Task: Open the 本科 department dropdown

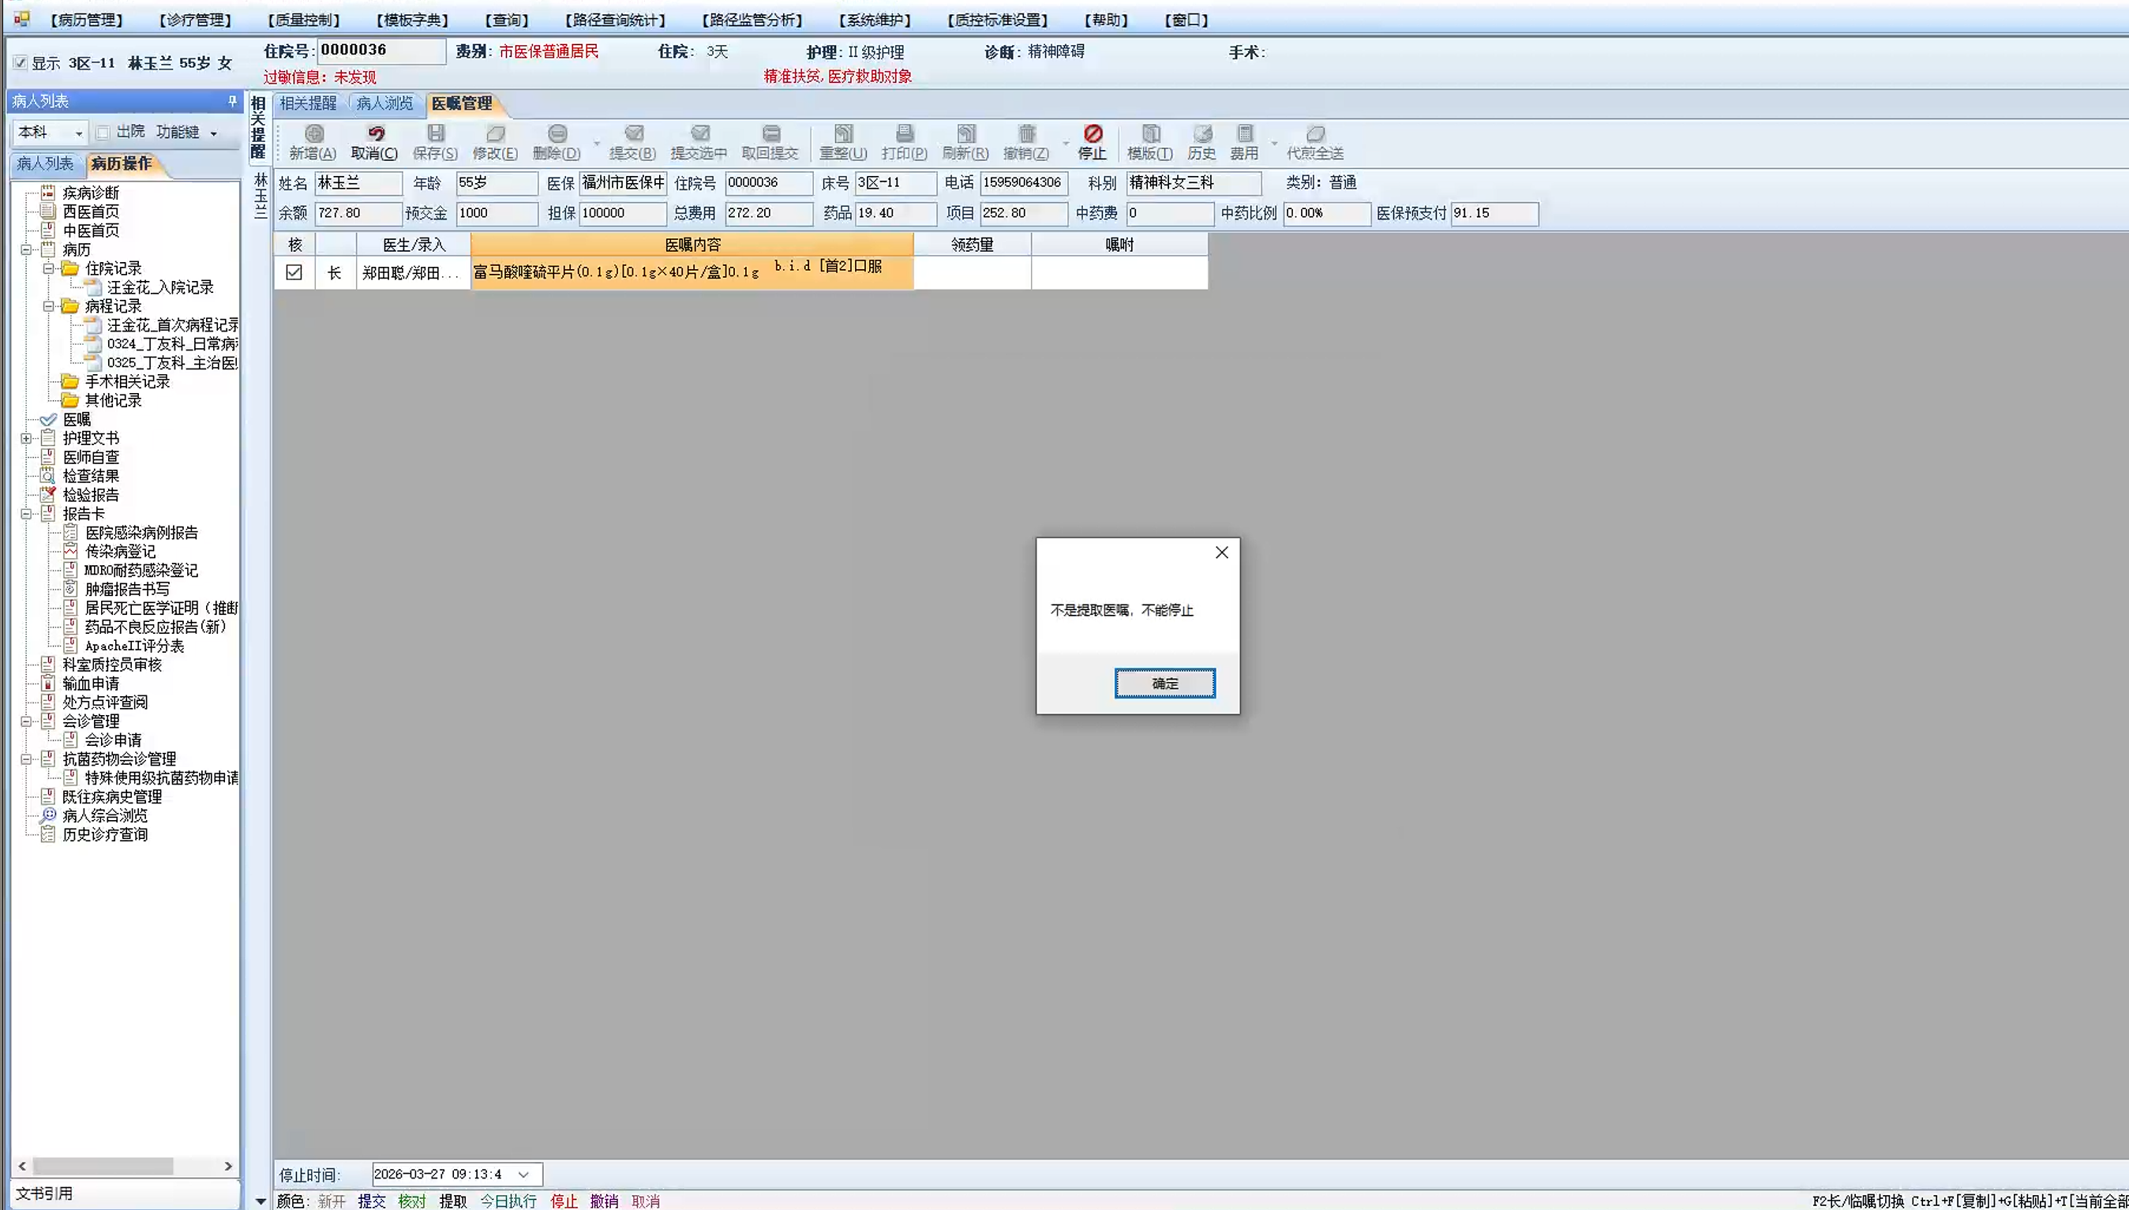Action: pyautogui.click(x=78, y=133)
